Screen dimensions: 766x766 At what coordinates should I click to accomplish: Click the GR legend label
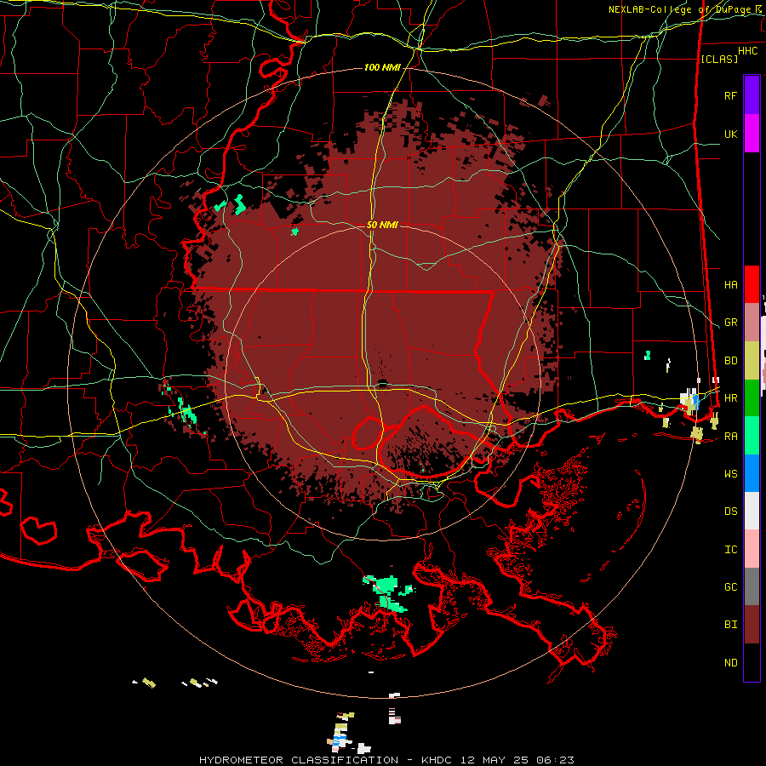click(730, 323)
